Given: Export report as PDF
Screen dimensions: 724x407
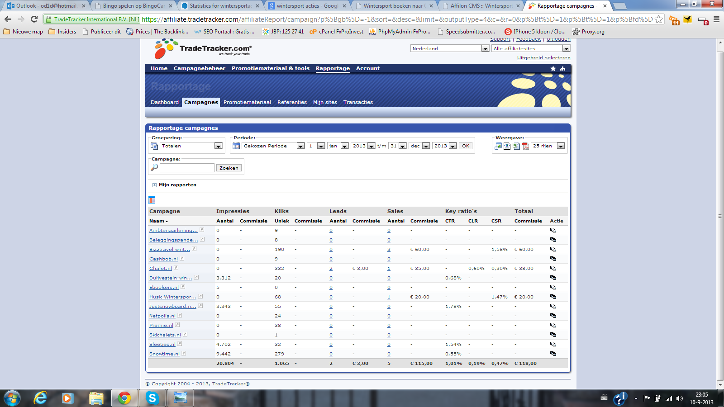Looking at the screenshot, I should 525,146.
